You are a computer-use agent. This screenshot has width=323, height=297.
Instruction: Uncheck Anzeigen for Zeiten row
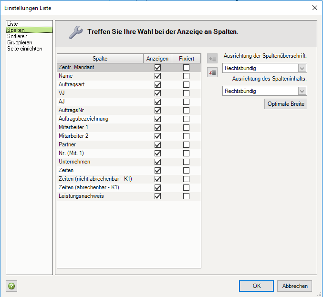click(x=157, y=170)
